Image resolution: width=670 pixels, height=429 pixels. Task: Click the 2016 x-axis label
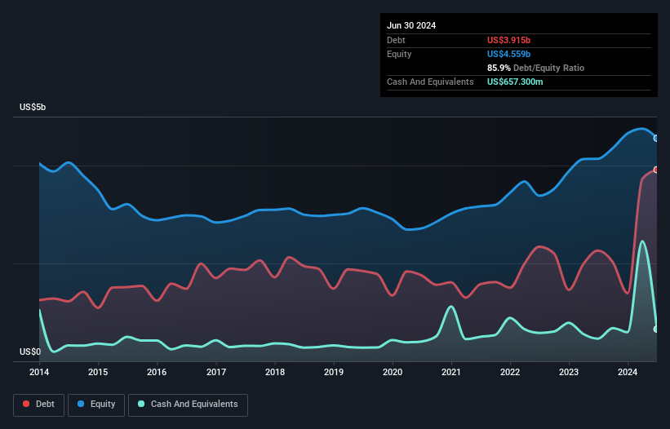click(x=157, y=372)
